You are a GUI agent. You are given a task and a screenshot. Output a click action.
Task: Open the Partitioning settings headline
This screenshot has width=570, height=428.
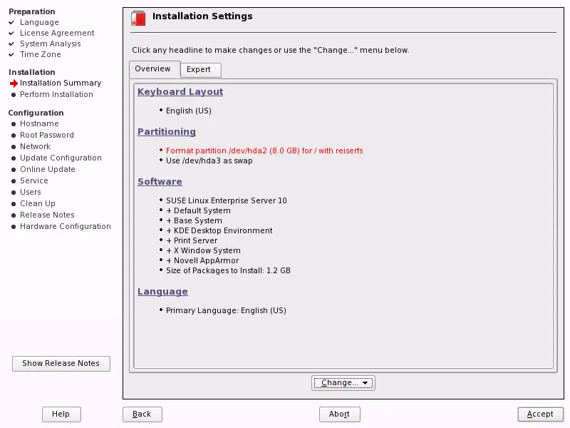click(x=167, y=131)
